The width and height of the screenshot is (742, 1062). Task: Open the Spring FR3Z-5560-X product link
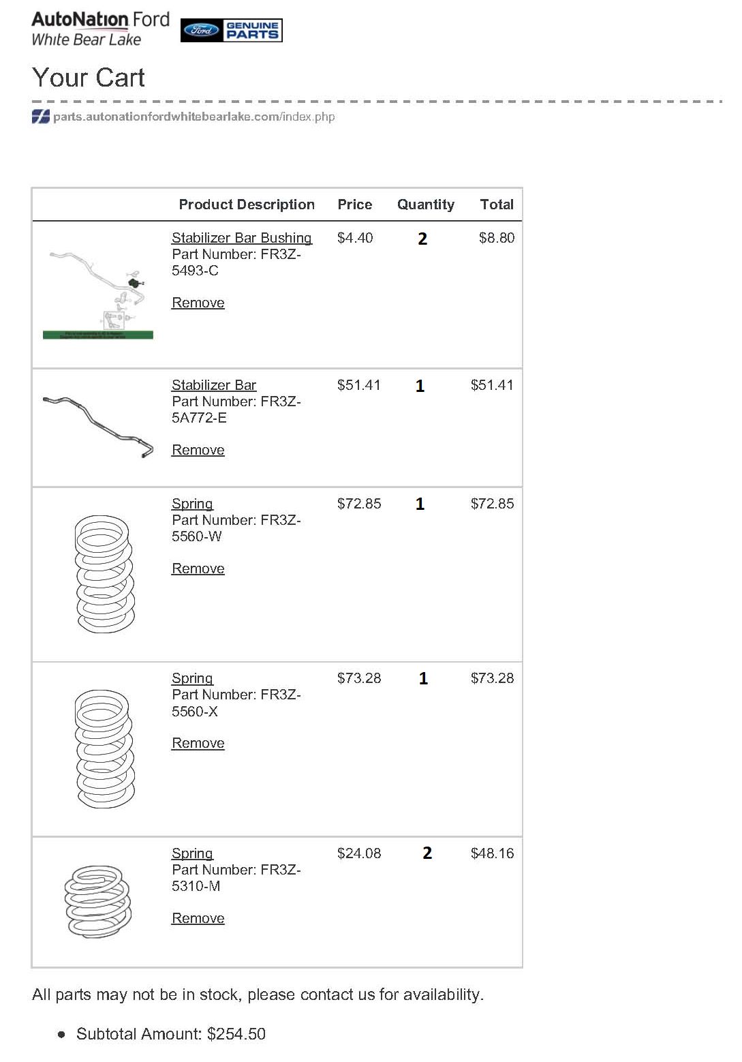pos(192,678)
